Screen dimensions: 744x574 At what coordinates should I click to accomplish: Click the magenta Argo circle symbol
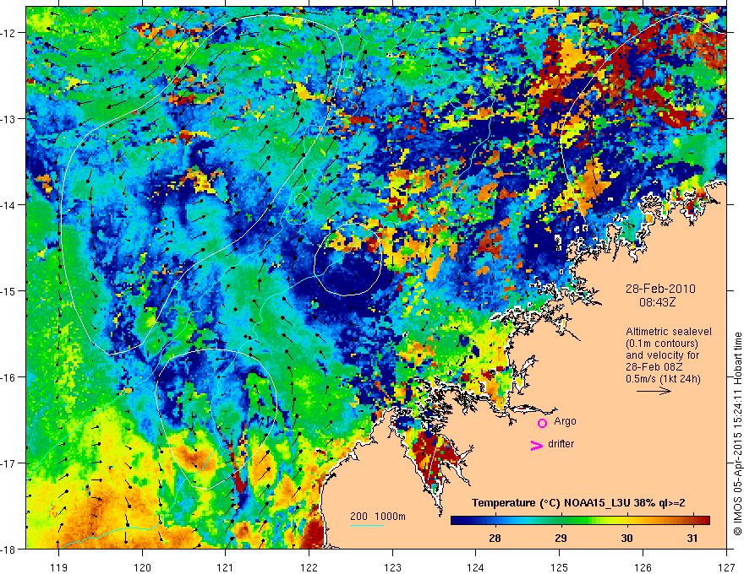pyautogui.click(x=542, y=423)
